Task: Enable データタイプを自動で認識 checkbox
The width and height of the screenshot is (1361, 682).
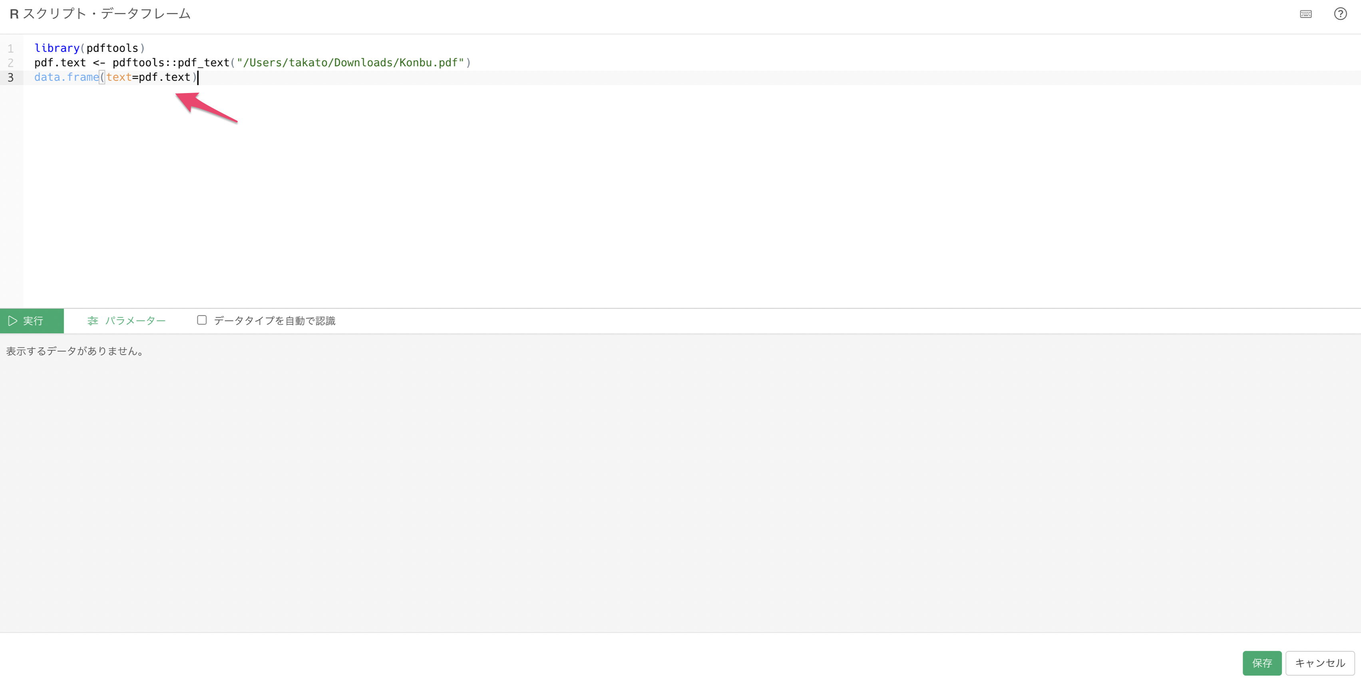Action: click(202, 320)
